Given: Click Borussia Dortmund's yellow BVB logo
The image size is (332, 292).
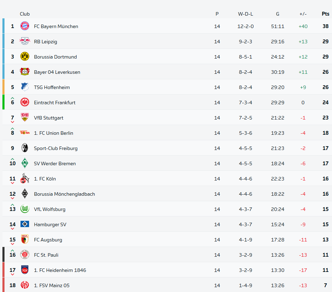Looking at the screenshot, I should pos(25,57).
